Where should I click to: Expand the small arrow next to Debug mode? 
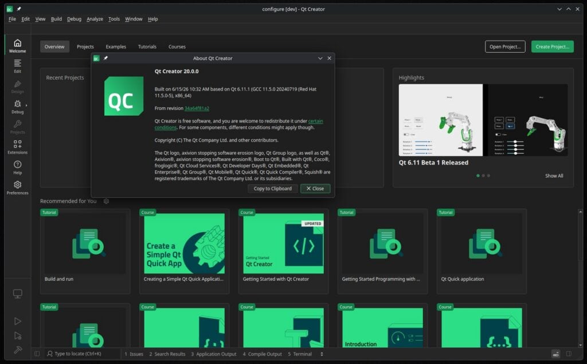coord(26,105)
